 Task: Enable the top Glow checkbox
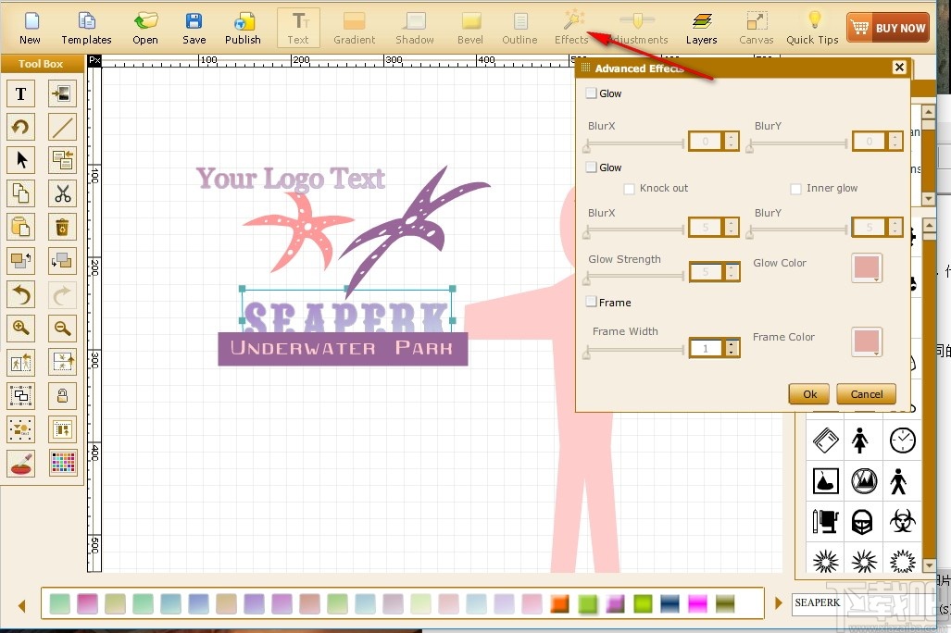coord(590,93)
